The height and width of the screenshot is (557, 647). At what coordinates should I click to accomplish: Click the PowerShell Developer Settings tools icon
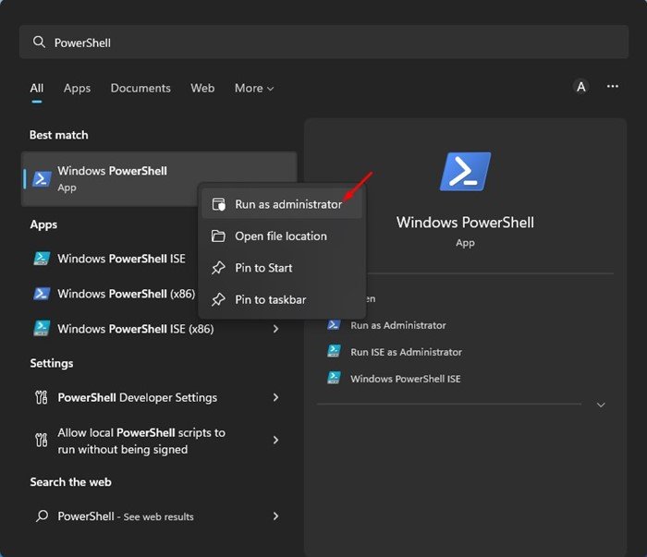tap(42, 397)
